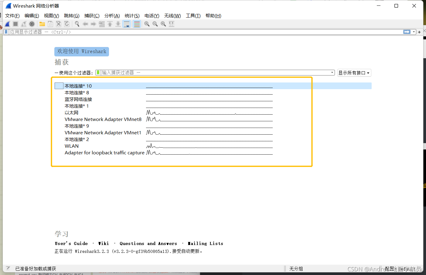Open display filter history dropdown arrow
Image resolution: width=426 pixels, height=275 pixels.
pyautogui.click(x=414, y=32)
